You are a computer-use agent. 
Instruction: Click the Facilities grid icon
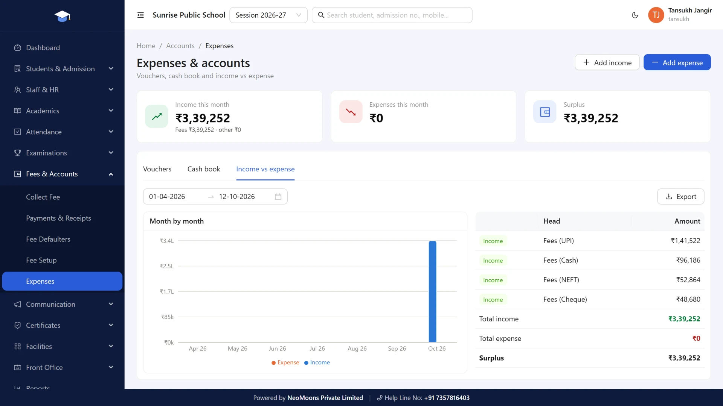coord(17,346)
